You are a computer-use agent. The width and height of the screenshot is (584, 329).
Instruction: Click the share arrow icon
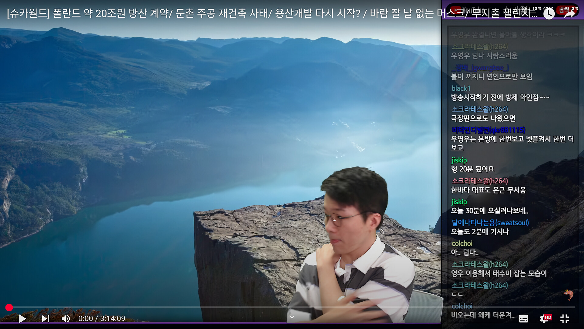tap(569, 14)
